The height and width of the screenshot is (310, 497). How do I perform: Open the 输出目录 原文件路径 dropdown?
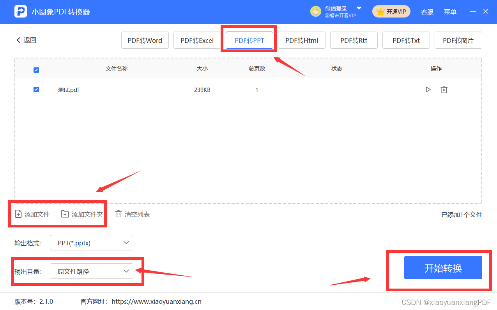pyautogui.click(x=92, y=271)
